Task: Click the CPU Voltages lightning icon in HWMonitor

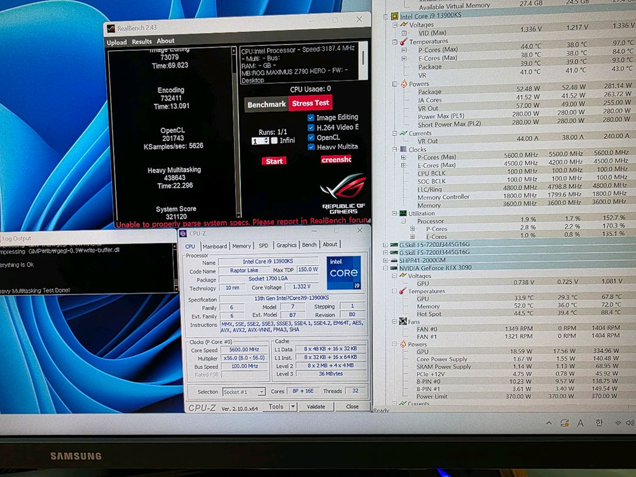Action: coord(404,25)
